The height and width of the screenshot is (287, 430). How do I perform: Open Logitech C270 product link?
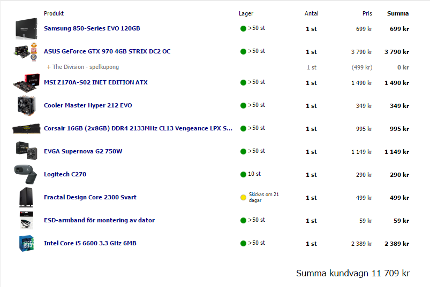(x=65, y=174)
